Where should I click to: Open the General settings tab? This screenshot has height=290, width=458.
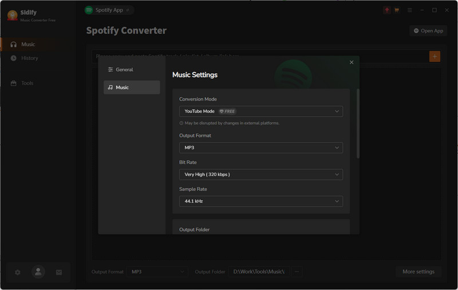click(x=132, y=69)
